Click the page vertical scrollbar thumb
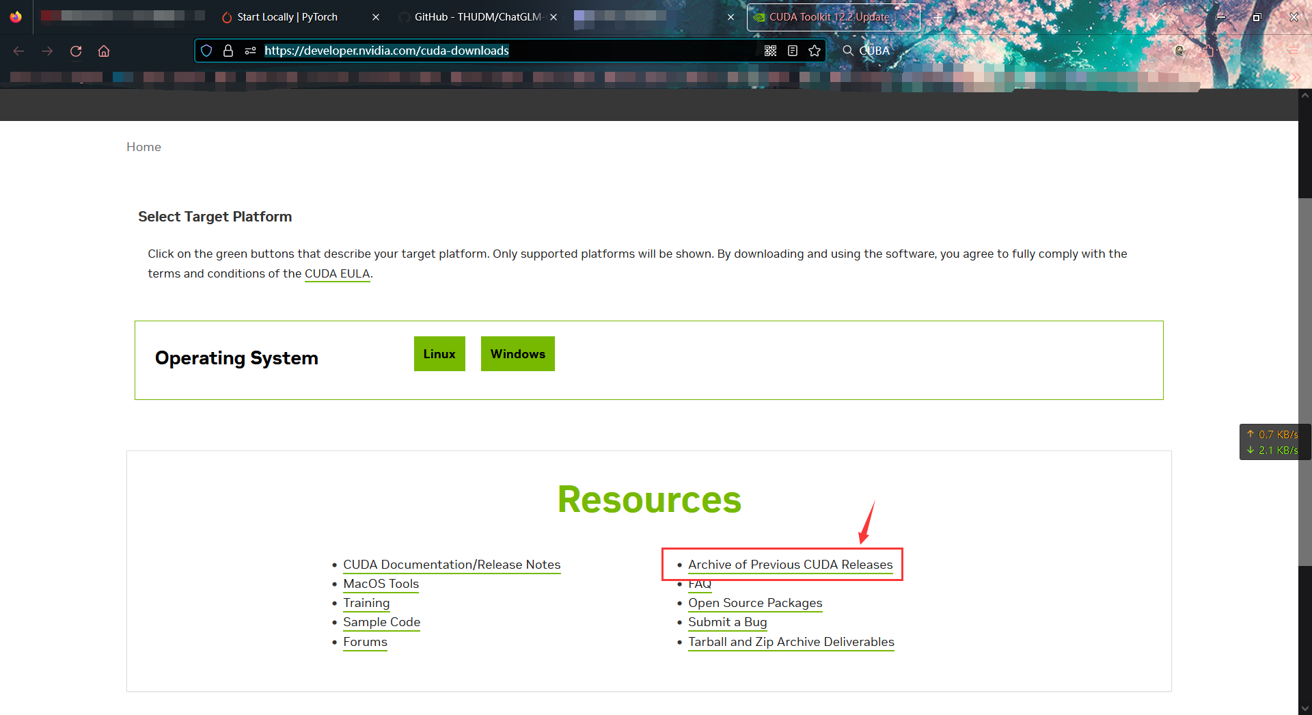 1305,381
